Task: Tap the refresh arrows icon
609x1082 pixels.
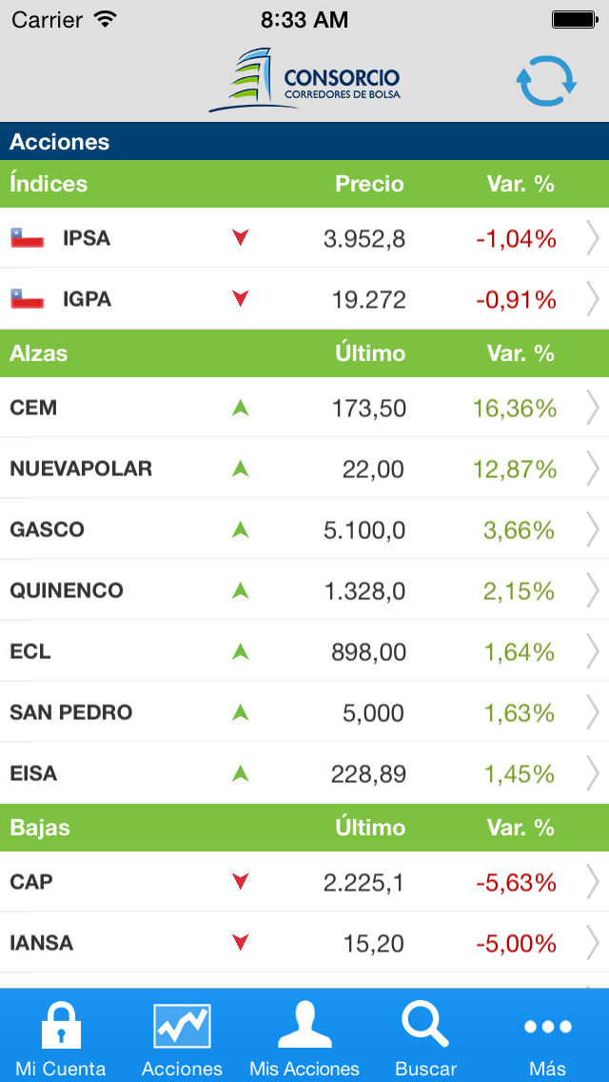Action: (546, 81)
